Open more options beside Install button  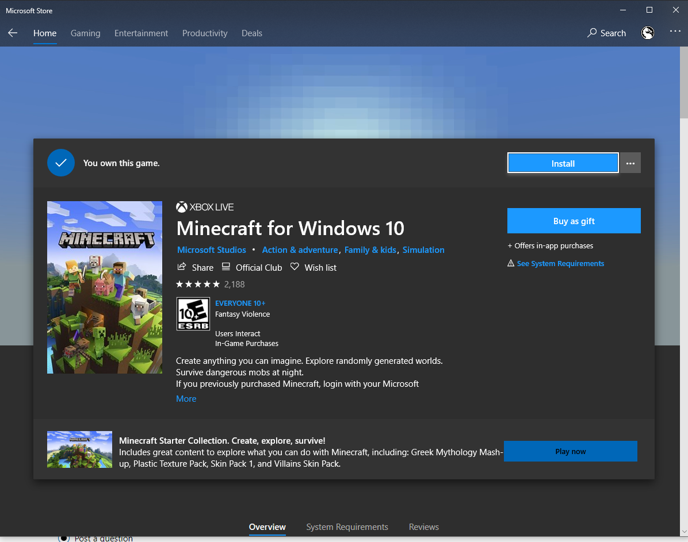630,163
